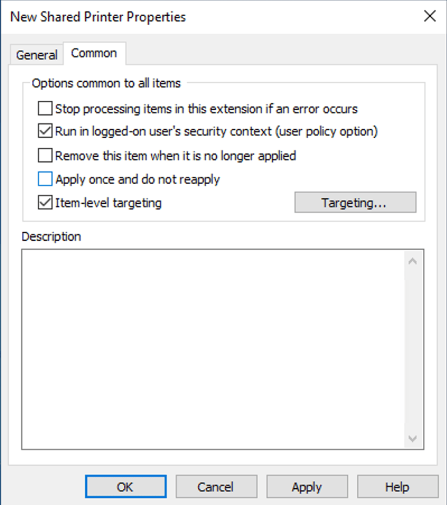Click the Options common to all items label
Image resolution: width=447 pixels, height=505 pixels.
tap(105, 83)
